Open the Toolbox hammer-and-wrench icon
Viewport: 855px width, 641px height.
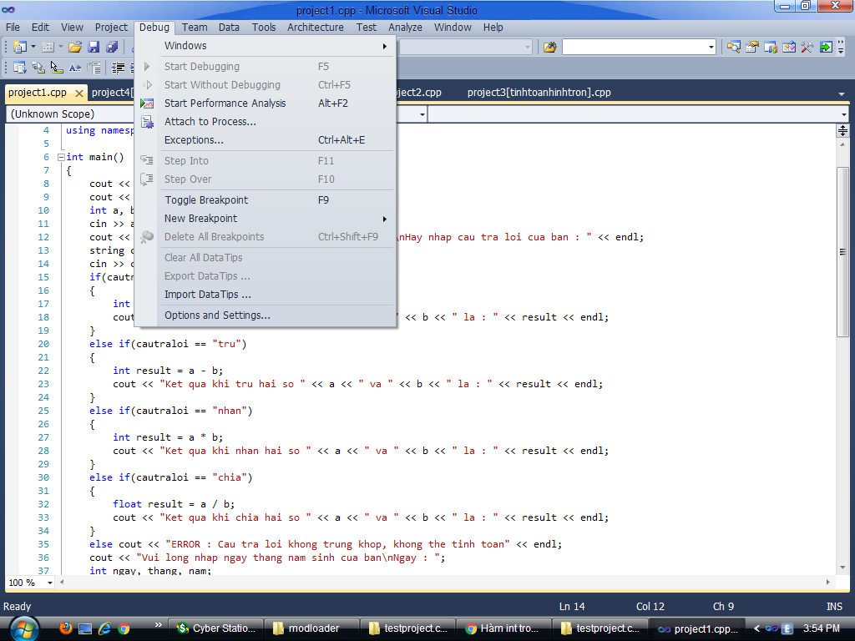[807, 47]
